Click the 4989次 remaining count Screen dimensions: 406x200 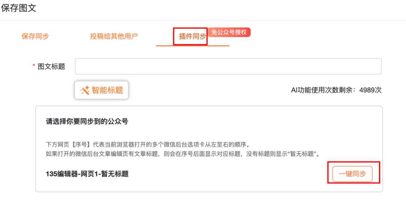pyautogui.click(x=370, y=90)
